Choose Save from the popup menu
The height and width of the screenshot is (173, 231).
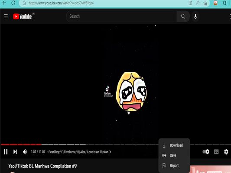click(174, 156)
